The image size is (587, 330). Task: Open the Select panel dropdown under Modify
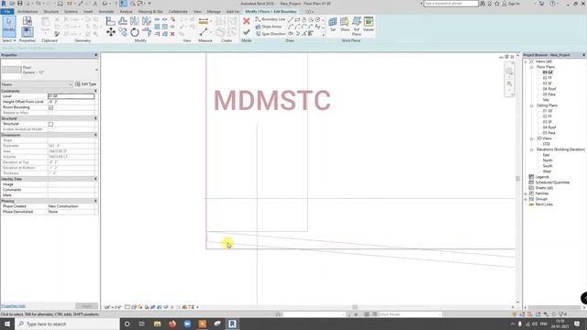(9, 40)
